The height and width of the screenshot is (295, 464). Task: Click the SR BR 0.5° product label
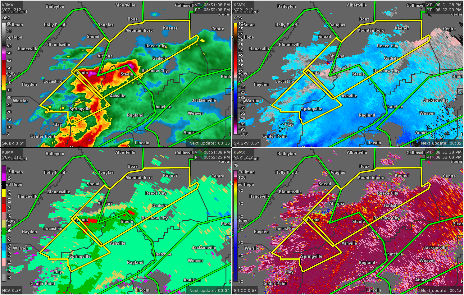coord(13,143)
